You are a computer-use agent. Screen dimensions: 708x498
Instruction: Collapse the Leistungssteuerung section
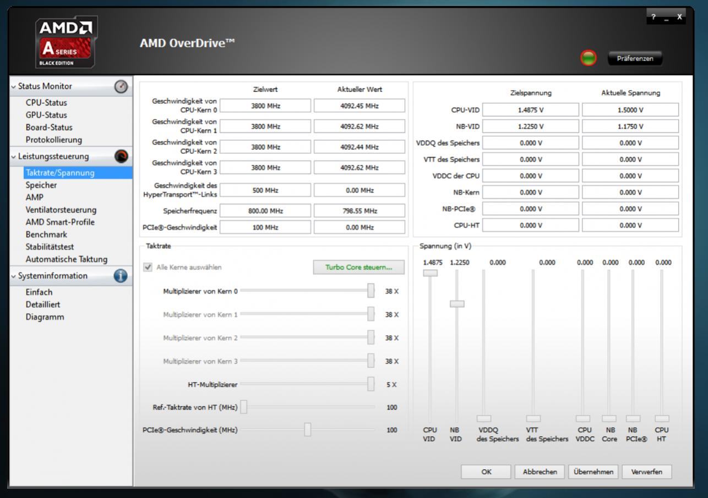pyautogui.click(x=13, y=156)
